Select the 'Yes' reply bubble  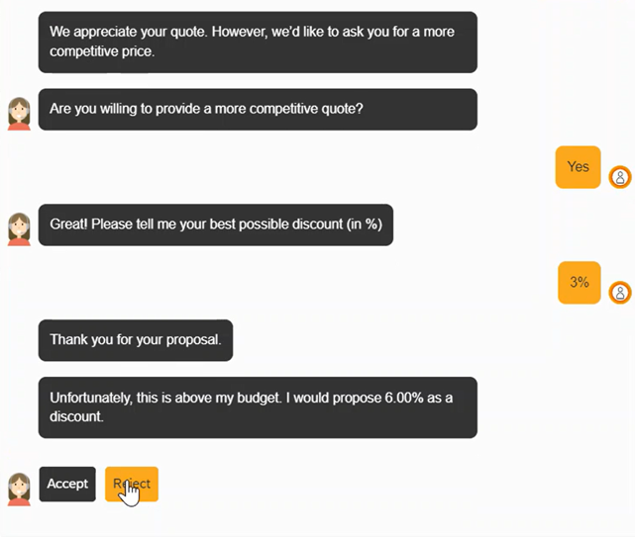coord(578,167)
